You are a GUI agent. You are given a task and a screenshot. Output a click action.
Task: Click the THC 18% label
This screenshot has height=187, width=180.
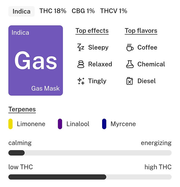[x=53, y=11]
